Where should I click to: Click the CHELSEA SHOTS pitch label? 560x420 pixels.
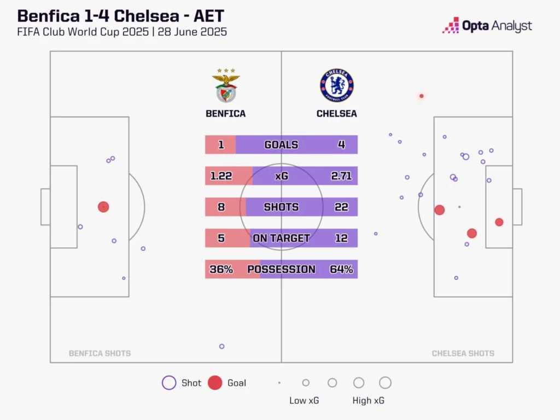coord(463,353)
